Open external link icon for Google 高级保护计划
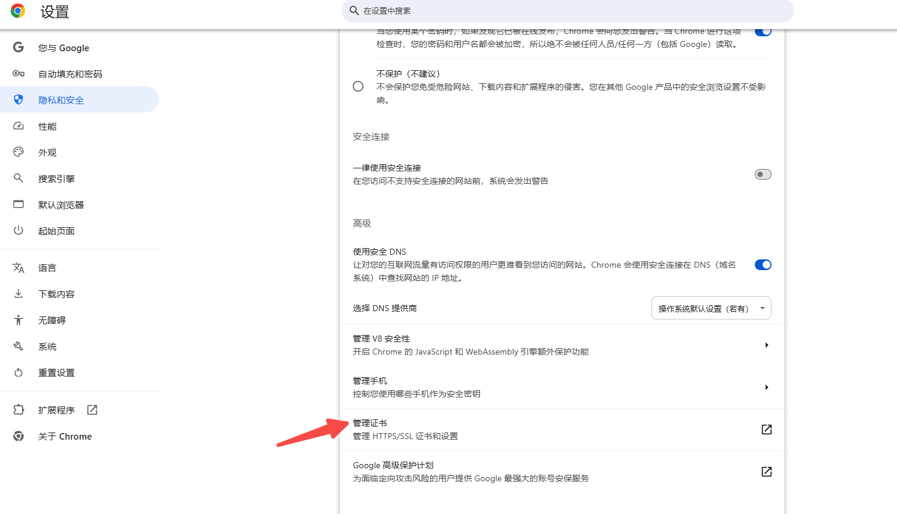 [767, 472]
